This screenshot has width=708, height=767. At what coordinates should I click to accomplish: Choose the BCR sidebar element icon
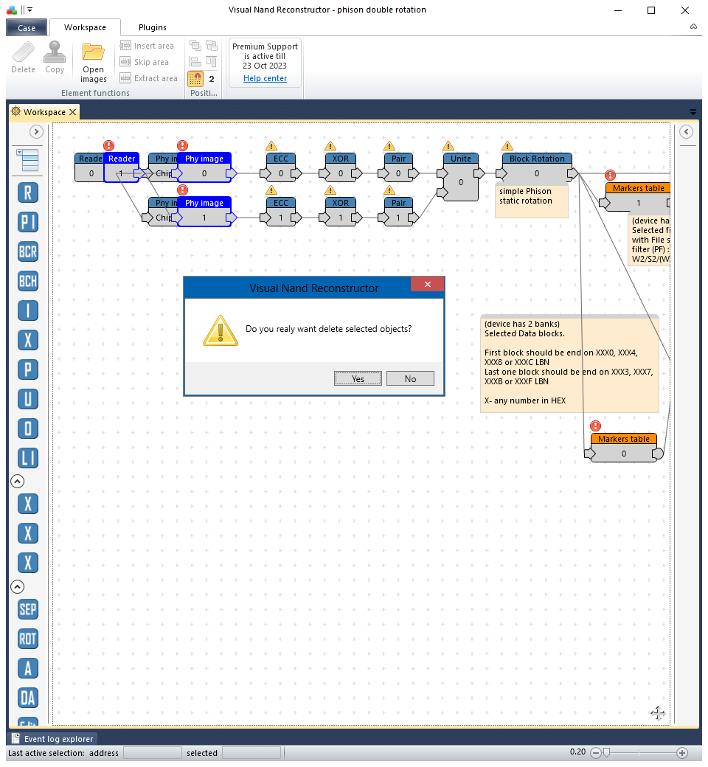coord(28,252)
